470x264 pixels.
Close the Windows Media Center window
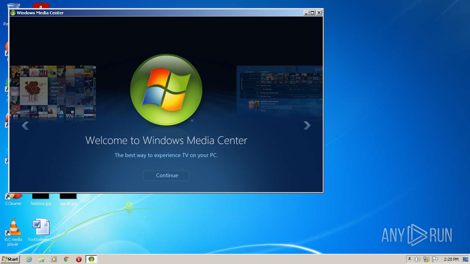(319, 12)
